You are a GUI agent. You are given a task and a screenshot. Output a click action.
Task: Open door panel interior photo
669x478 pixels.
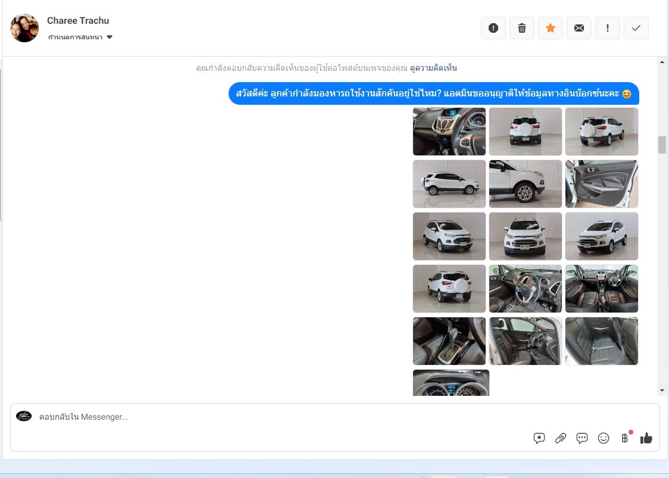pos(602,184)
